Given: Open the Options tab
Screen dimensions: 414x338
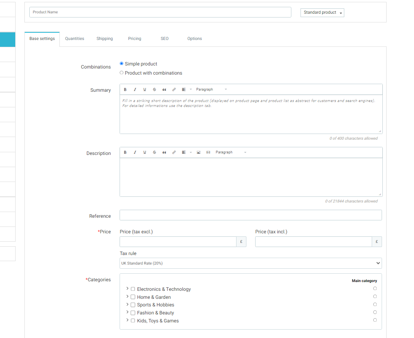Looking at the screenshot, I should click(195, 39).
